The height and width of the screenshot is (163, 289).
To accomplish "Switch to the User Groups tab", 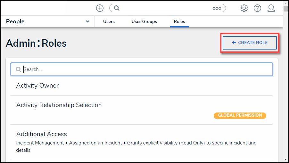I will (144, 22).
